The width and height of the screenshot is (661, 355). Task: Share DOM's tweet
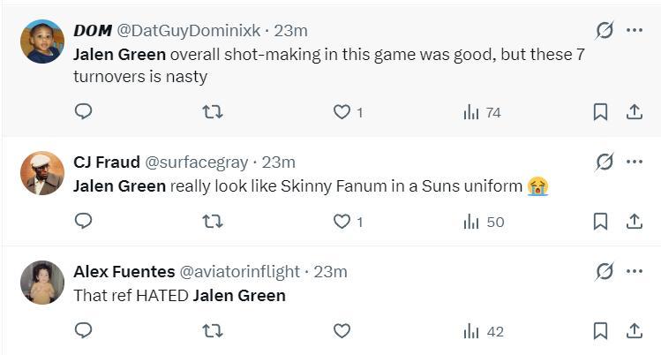pos(634,112)
